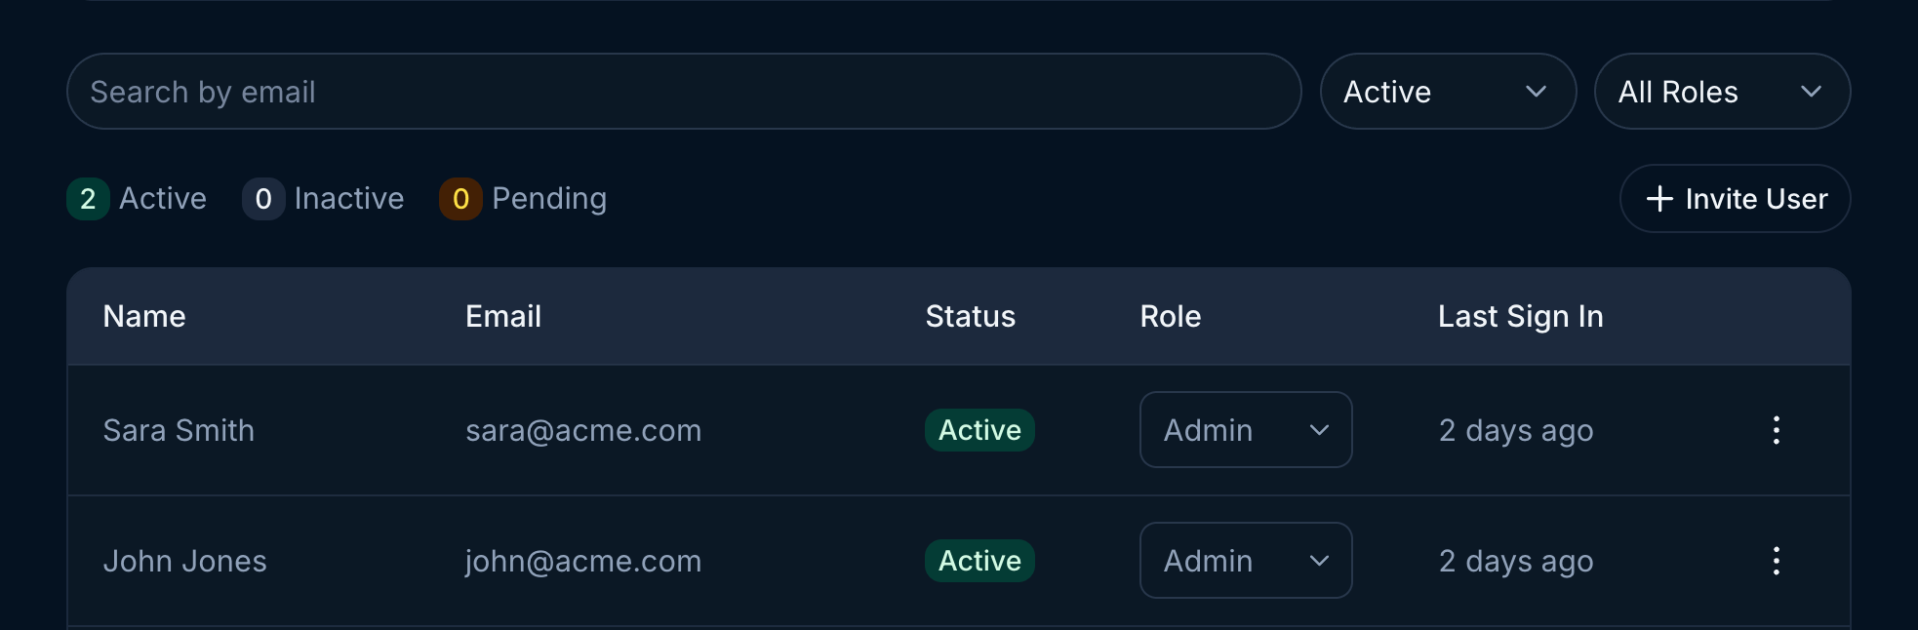
Task: Sort the table by Last Sign In
Action: 1520,316
